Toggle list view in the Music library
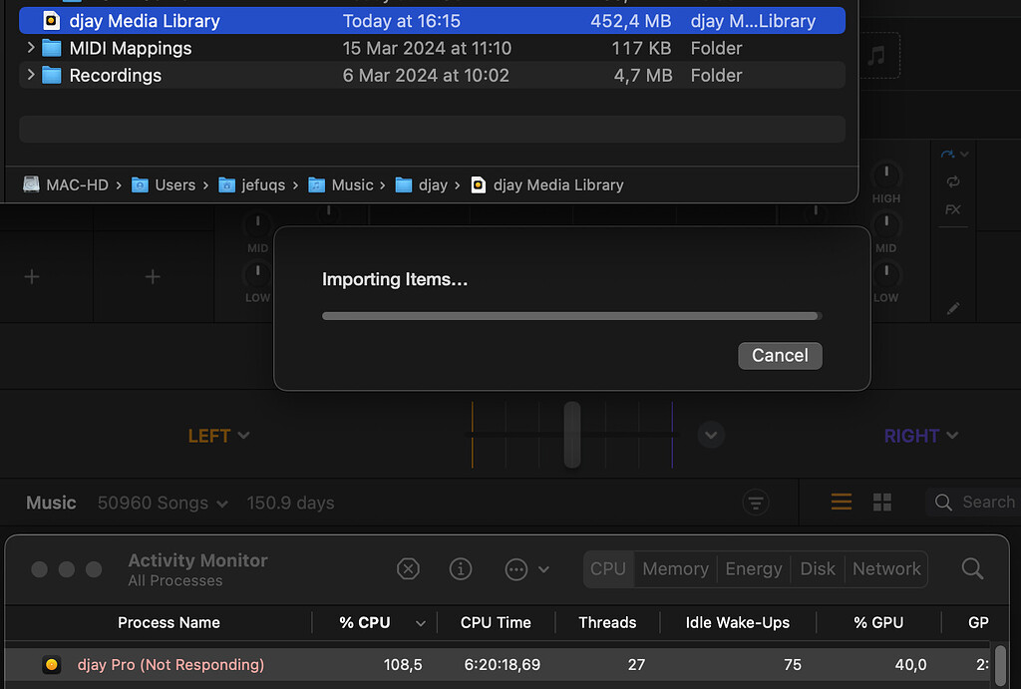 841,503
